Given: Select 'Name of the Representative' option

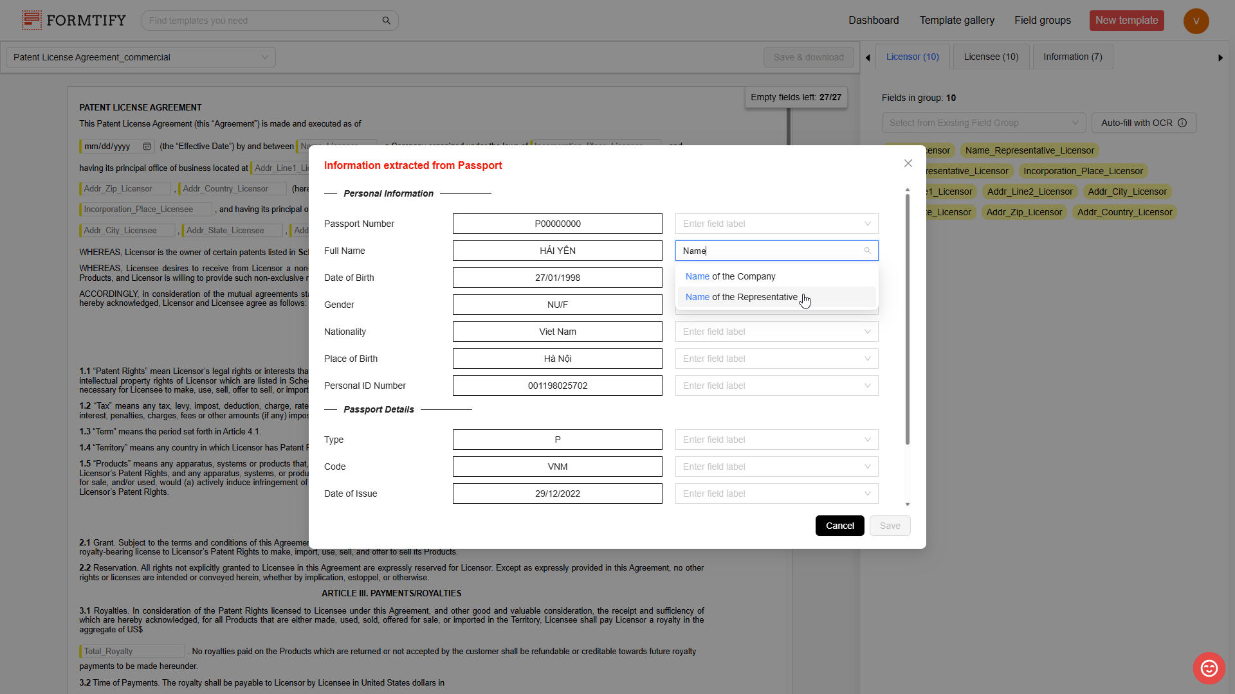Looking at the screenshot, I should coord(741,297).
